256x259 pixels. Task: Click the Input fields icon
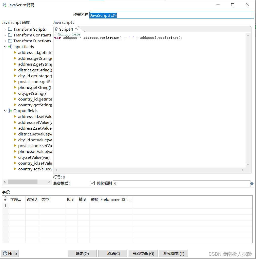pyautogui.click(x=10, y=47)
